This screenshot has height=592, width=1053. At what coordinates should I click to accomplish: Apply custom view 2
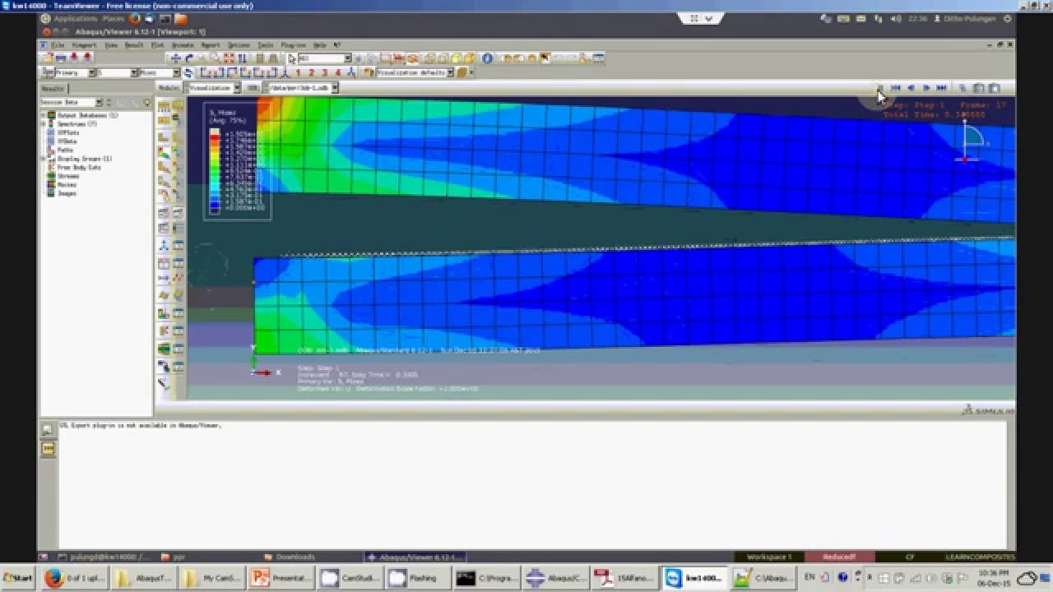pos(312,72)
